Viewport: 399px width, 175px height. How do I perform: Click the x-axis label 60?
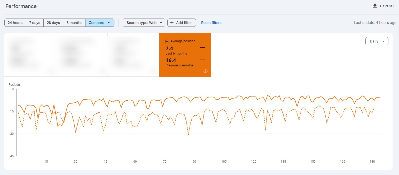click(x=135, y=162)
